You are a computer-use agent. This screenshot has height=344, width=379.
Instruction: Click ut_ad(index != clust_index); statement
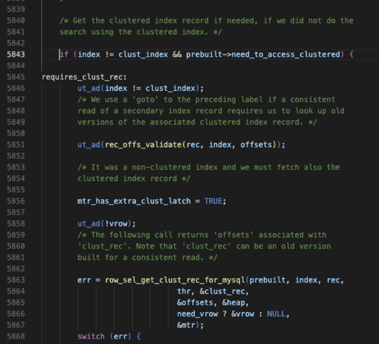point(141,88)
